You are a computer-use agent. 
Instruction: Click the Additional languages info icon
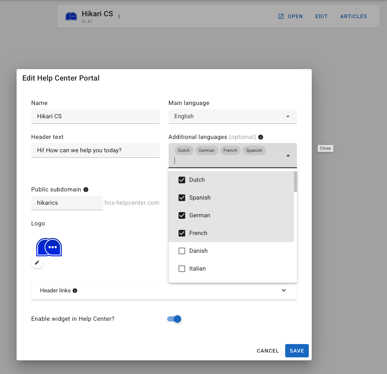pyautogui.click(x=260, y=137)
